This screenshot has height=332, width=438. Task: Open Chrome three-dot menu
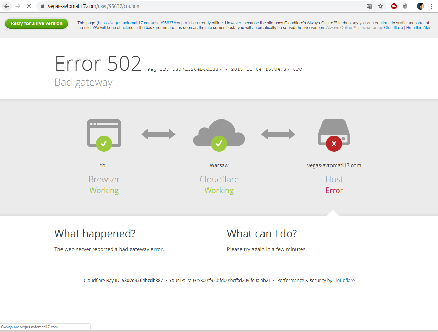click(431, 6)
